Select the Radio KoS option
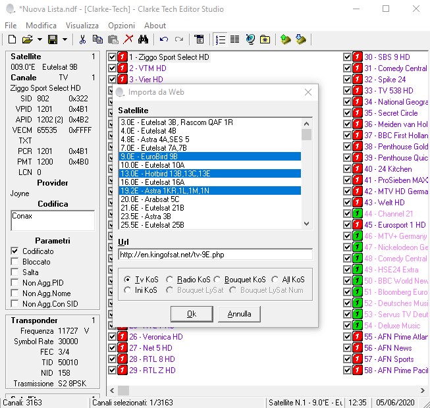The width and height of the screenshot is (430, 408). click(169, 280)
